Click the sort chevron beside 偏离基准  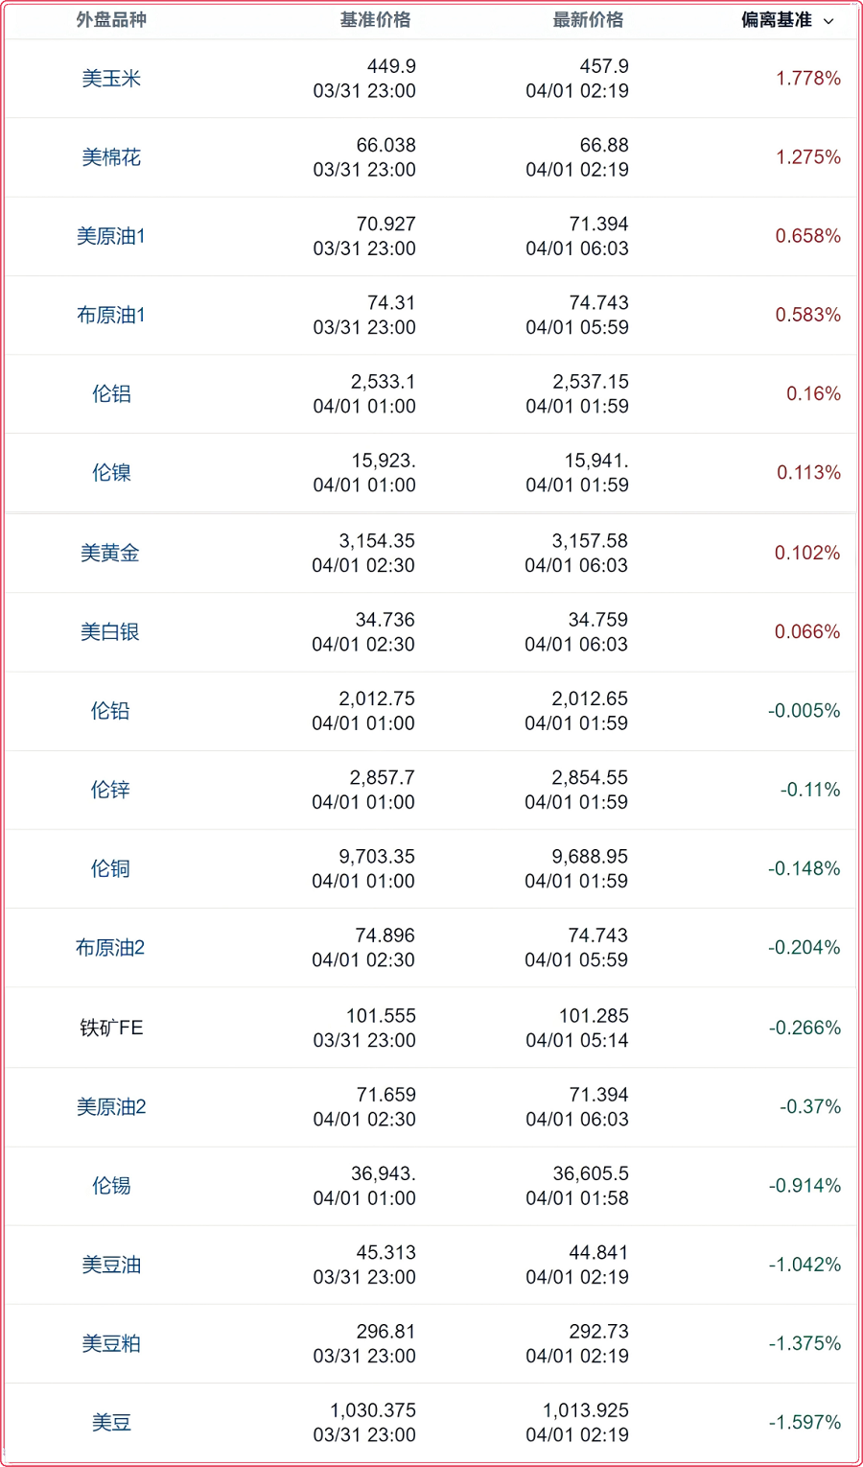tap(828, 20)
